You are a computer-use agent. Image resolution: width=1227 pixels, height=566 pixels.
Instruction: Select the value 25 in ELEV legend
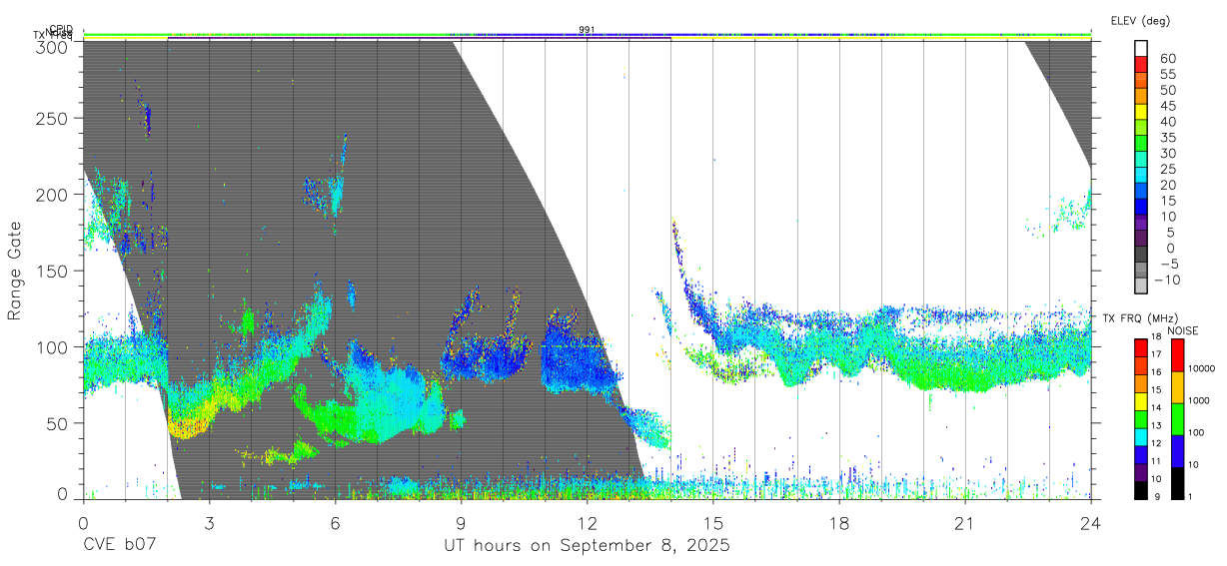(x=1167, y=169)
